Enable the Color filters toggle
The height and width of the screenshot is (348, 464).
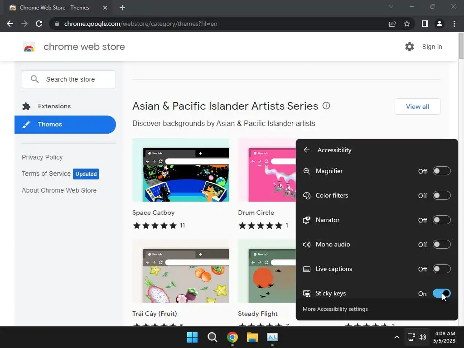[441, 196]
